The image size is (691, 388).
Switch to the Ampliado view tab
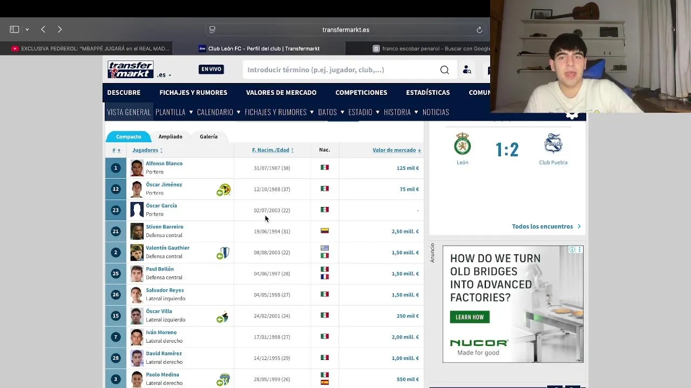pyautogui.click(x=170, y=136)
